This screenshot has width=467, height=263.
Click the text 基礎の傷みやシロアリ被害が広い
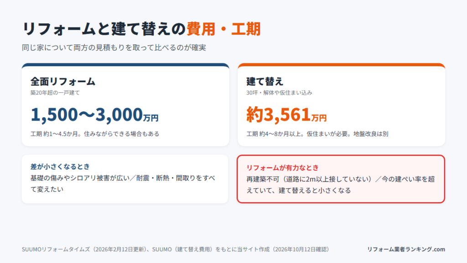pos(80,178)
